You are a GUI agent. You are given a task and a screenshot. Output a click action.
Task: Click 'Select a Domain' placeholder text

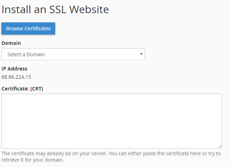(x=26, y=54)
